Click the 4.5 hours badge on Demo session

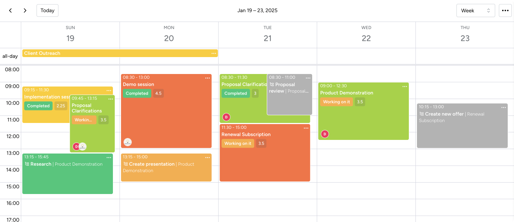[x=158, y=94]
